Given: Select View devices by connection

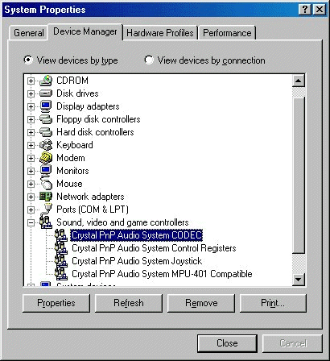Looking at the screenshot, I should click(204, 60).
